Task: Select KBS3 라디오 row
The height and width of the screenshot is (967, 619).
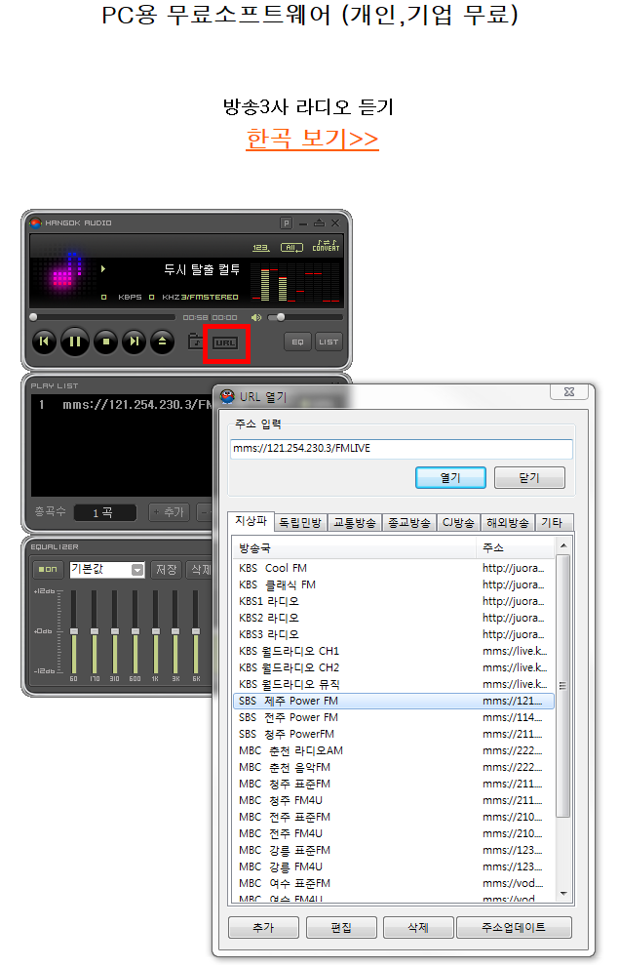Action: pyautogui.click(x=394, y=634)
